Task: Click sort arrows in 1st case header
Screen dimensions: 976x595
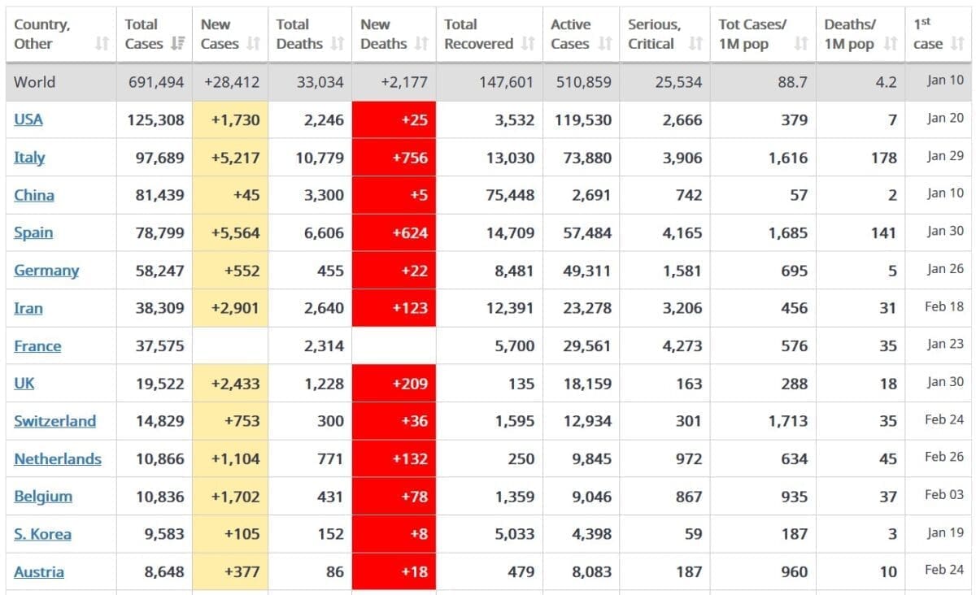Action: (958, 45)
